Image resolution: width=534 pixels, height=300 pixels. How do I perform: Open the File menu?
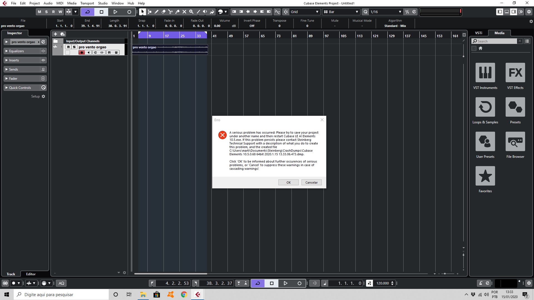click(14, 3)
